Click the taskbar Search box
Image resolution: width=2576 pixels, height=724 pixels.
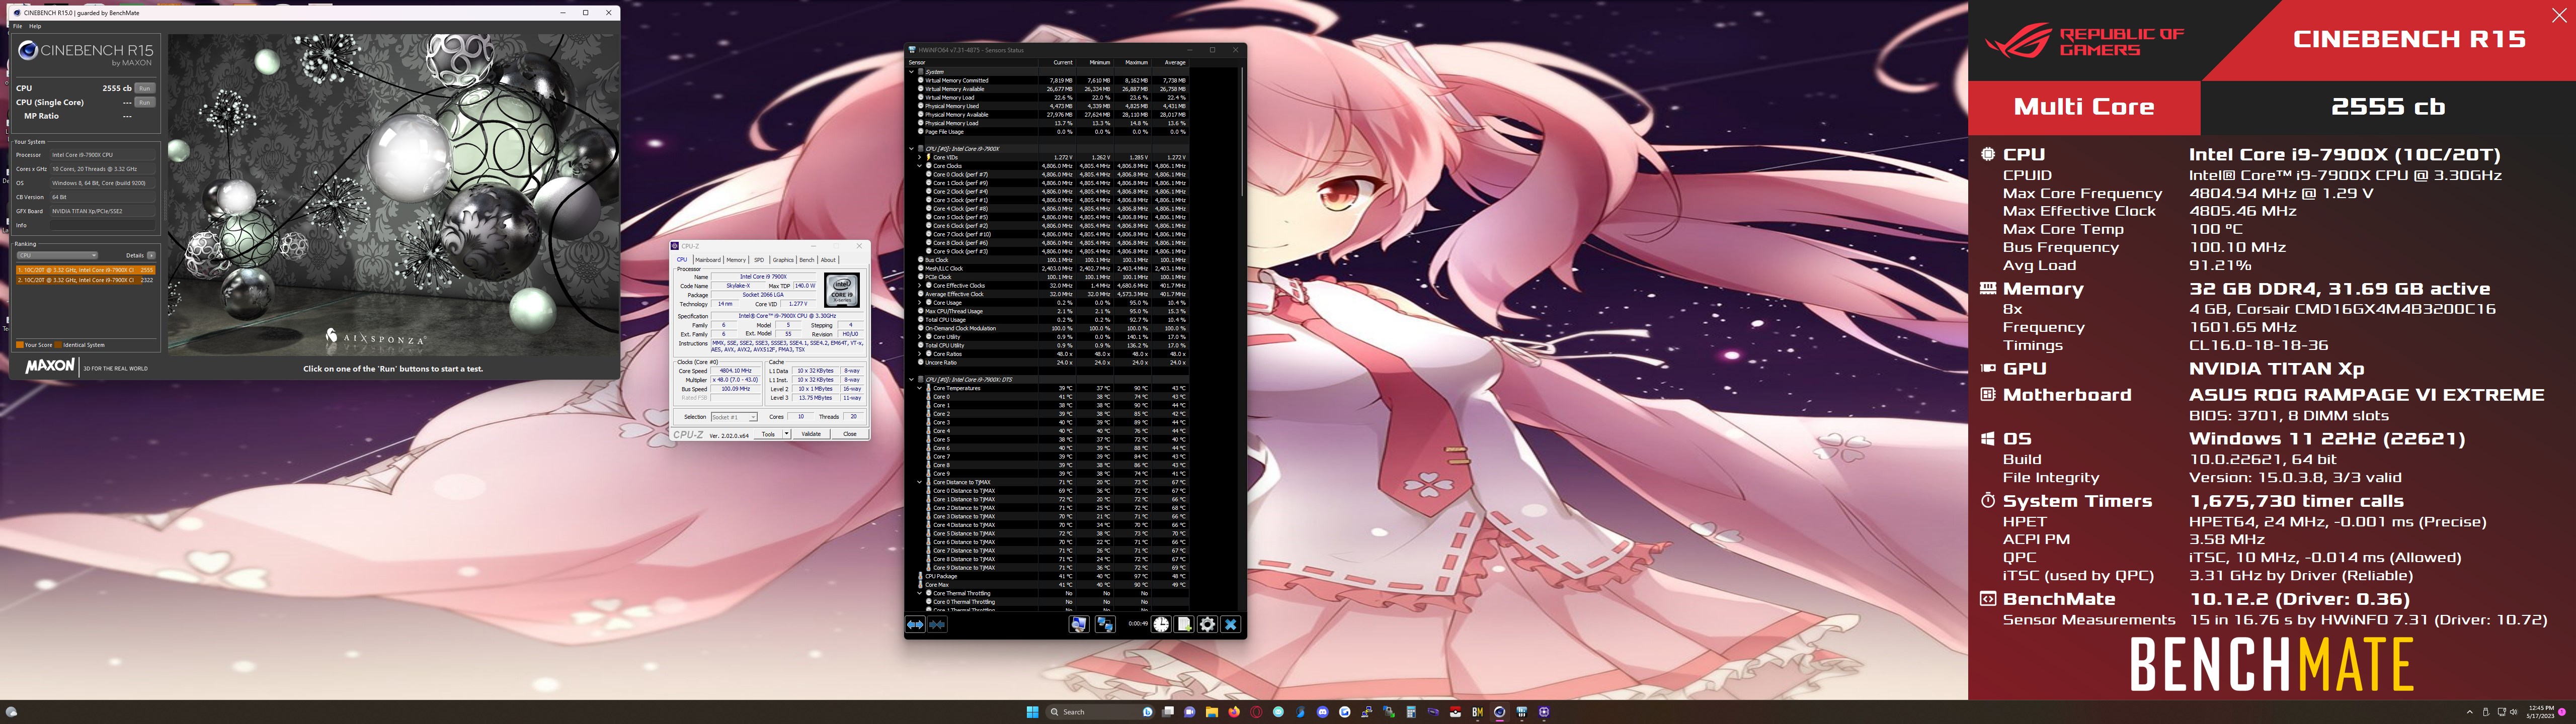tap(1100, 712)
